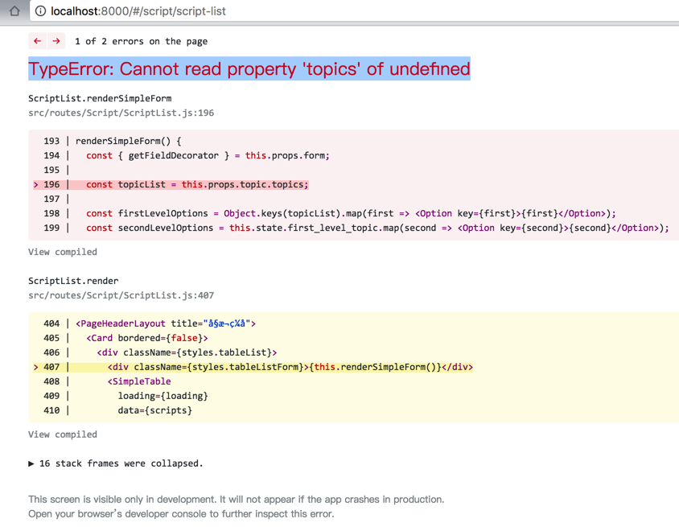Image resolution: width=679 pixels, height=527 pixels.
Task: Click the '1 of 2 errors' counter text
Action: [141, 41]
